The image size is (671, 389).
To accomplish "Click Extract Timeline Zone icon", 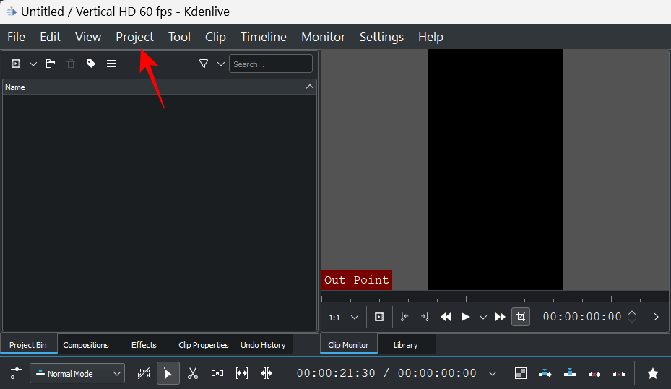I will 594,373.
